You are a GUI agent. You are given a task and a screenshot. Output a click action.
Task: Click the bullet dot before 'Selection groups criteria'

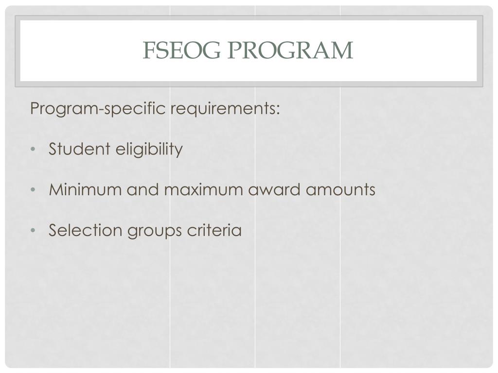tap(33, 230)
